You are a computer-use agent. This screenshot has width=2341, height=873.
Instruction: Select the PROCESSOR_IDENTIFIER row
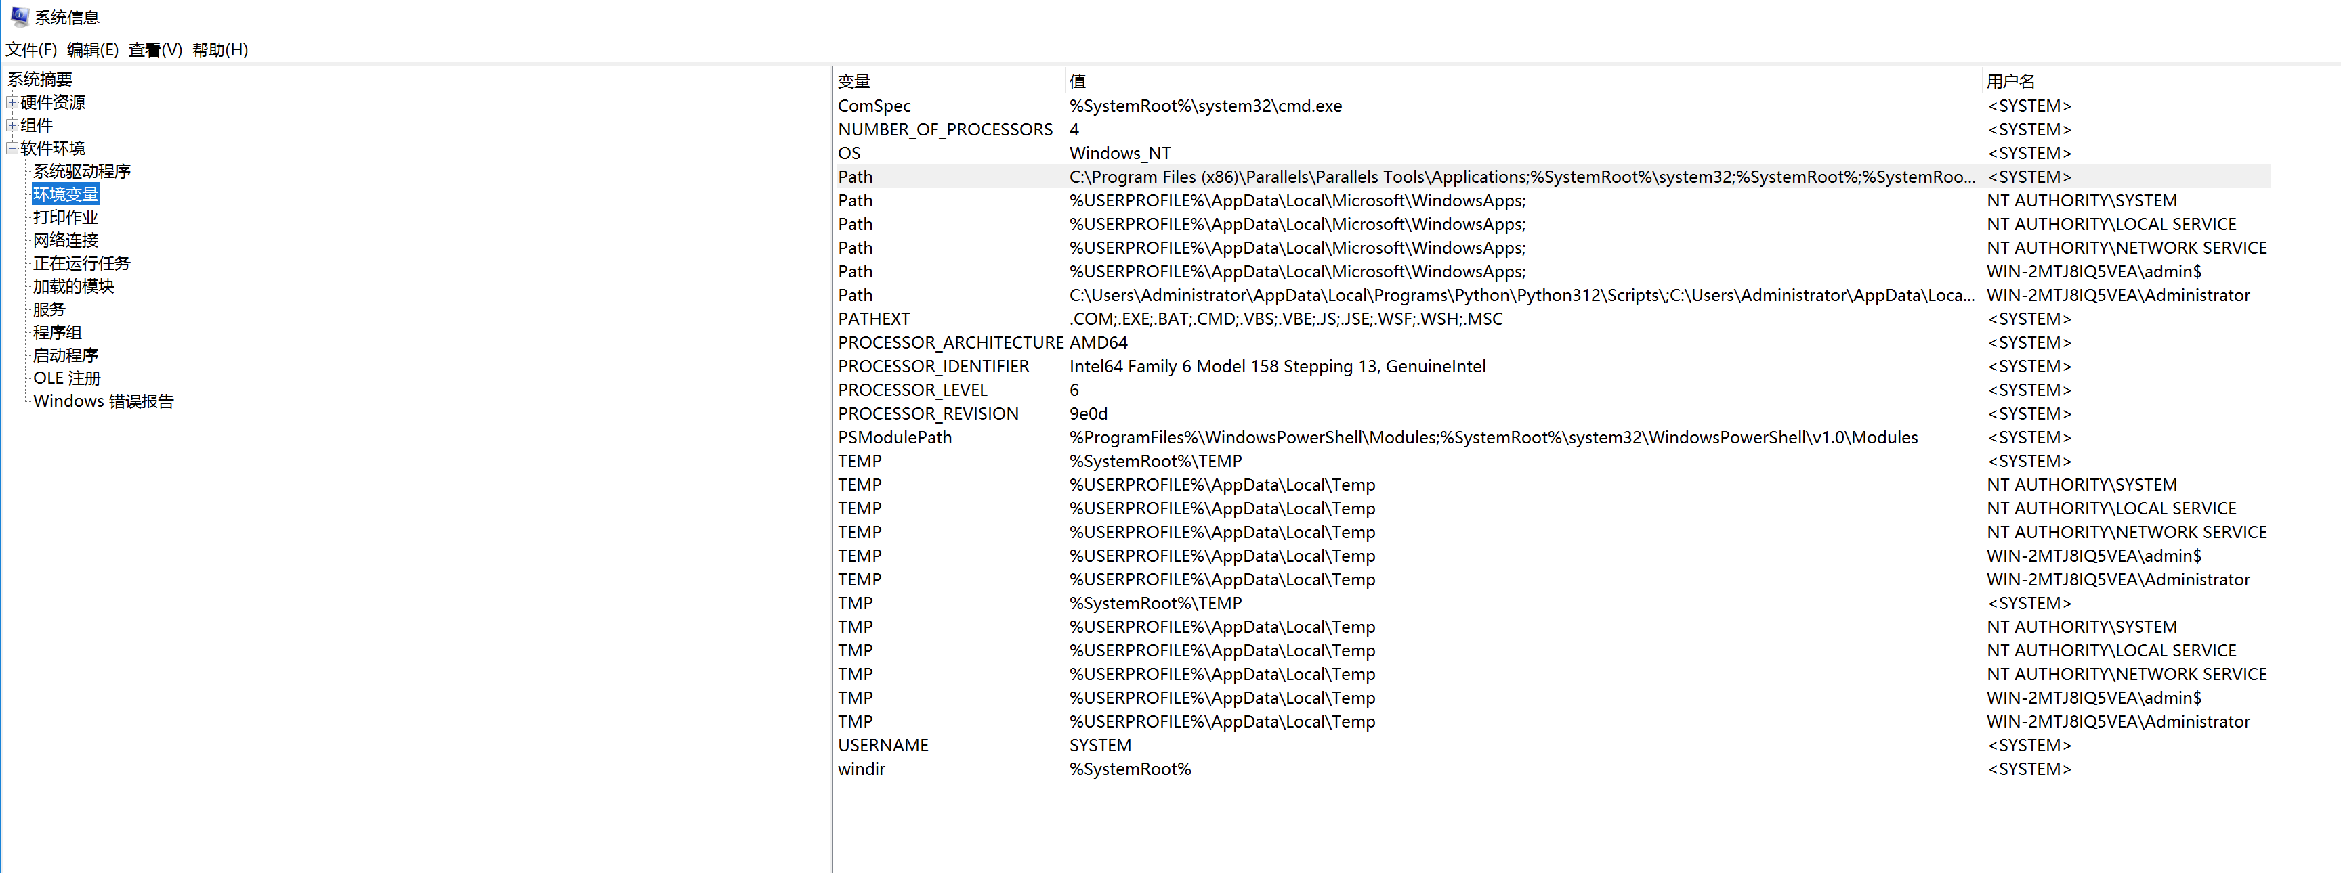click(x=933, y=367)
